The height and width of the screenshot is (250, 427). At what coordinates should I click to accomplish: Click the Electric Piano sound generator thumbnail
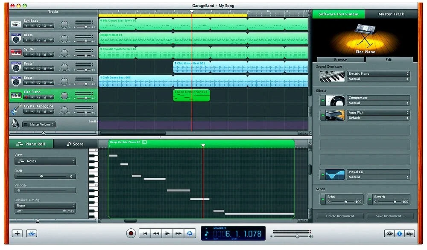coord(332,76)
